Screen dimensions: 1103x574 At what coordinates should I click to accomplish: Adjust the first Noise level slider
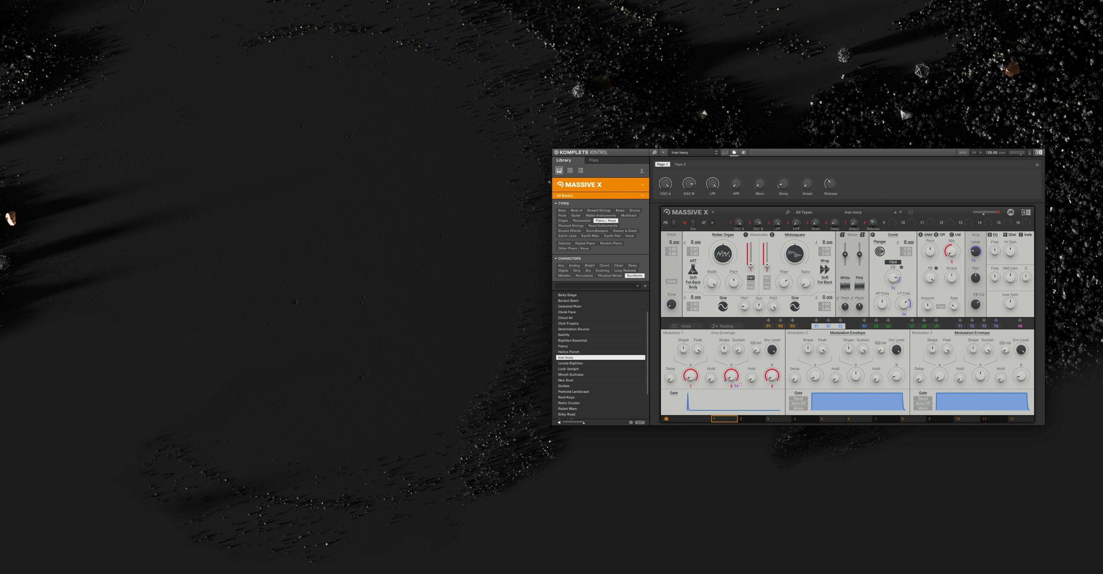(x=845, y=254)
